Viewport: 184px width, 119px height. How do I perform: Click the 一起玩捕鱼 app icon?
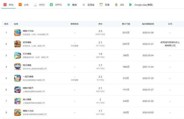18,78
